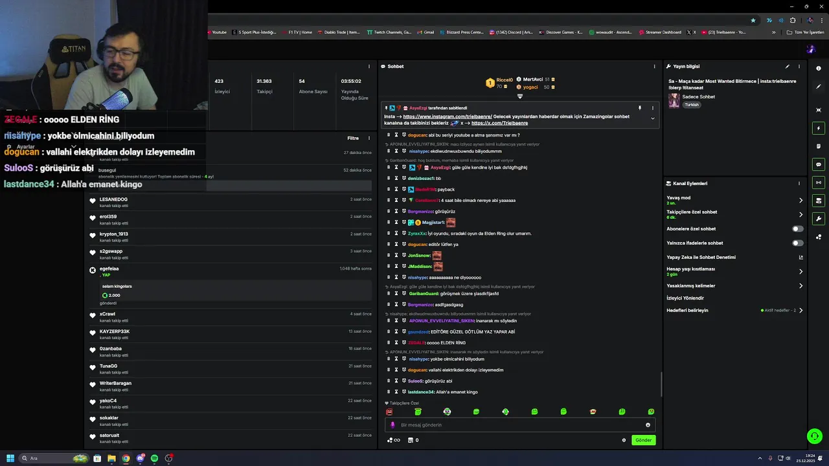Open Gmail bookmark
The height and width of the screenshot is (466, 829).
(426, 32)
